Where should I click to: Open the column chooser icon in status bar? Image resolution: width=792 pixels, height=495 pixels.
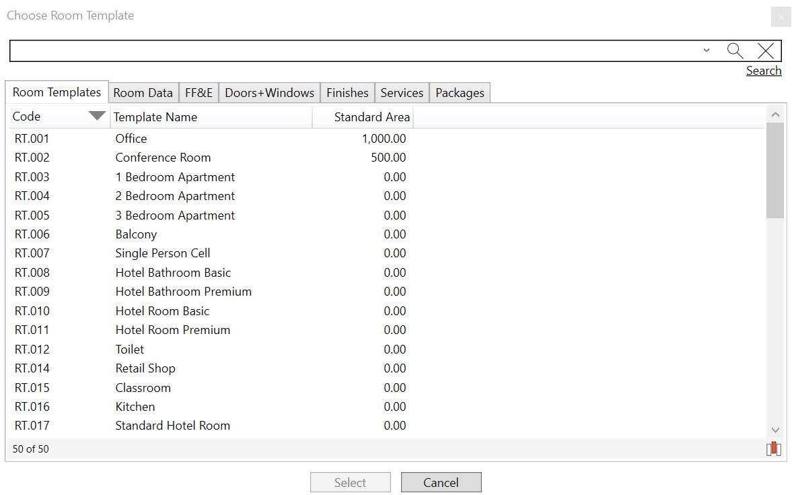coord(773,449)
